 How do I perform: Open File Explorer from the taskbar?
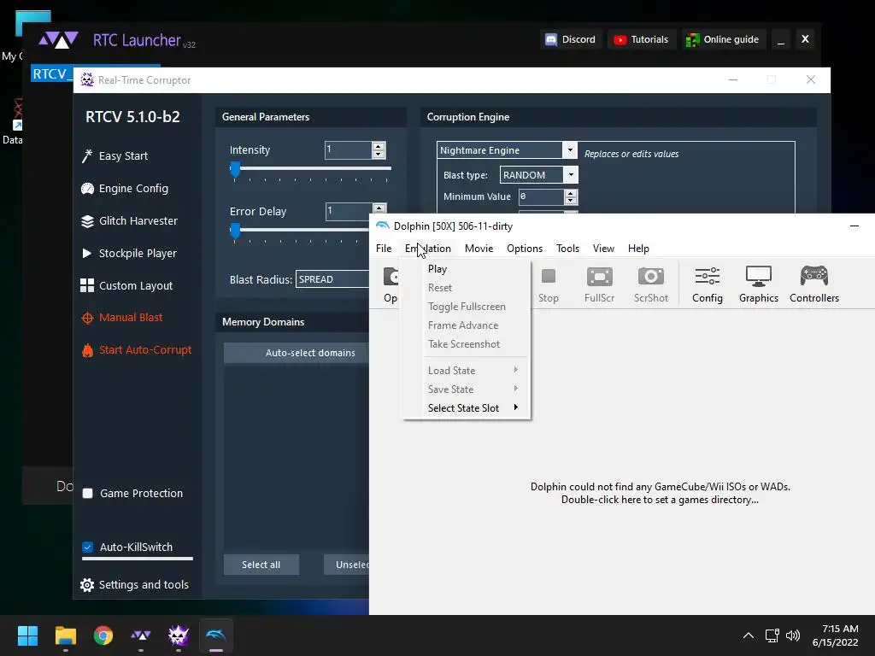pos(65,635)
